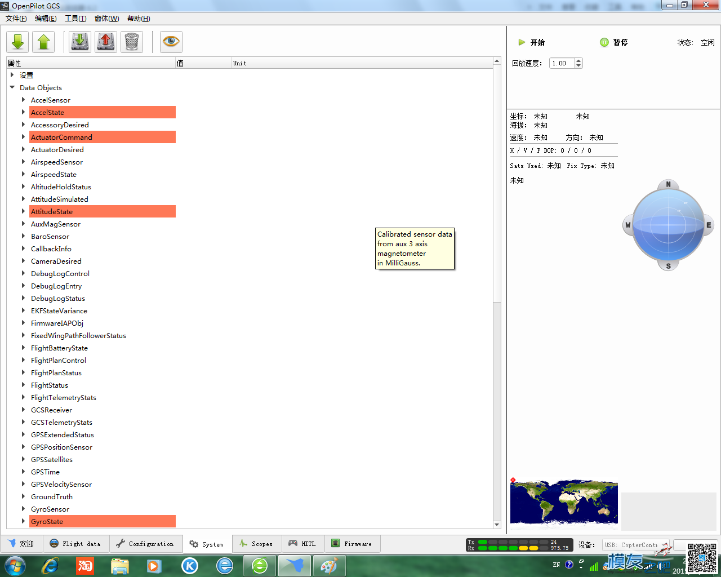Select the FixedWingPathFollowerStatus row
The width and height of the screenshot is (721, 577).
click(x=103, y=335)
